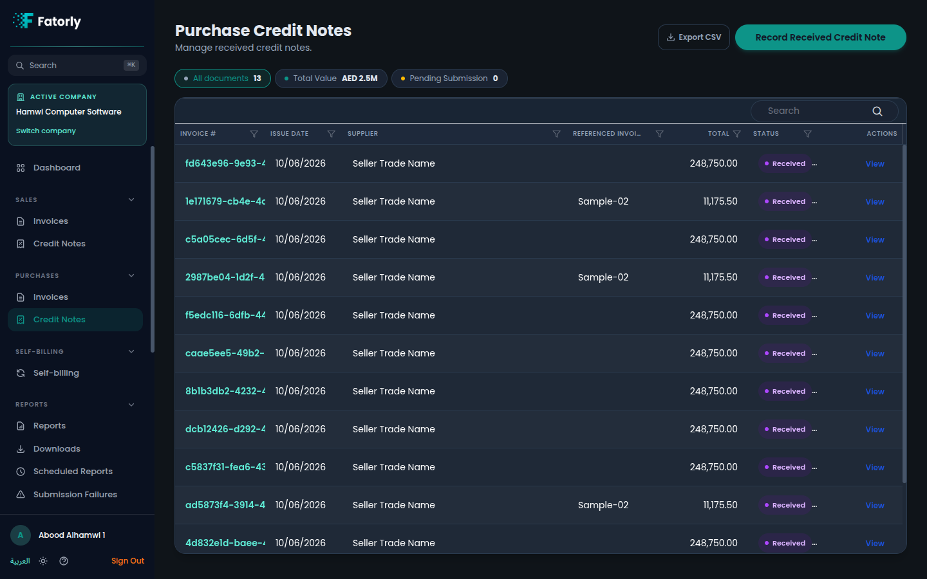View credit note caae5ee5-49b2

click(875, 354)
